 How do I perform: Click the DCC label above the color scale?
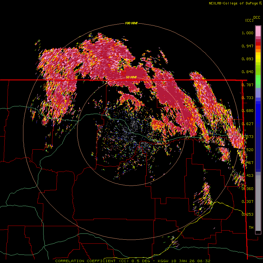[x=257, y=18]
